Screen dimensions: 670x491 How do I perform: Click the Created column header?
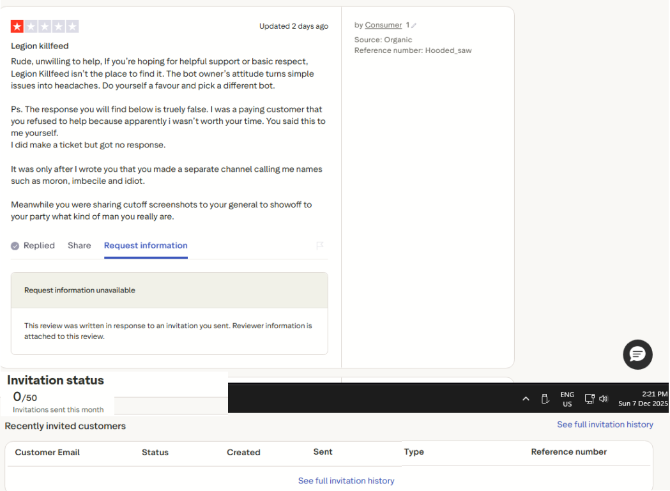[x=243, y=452]
